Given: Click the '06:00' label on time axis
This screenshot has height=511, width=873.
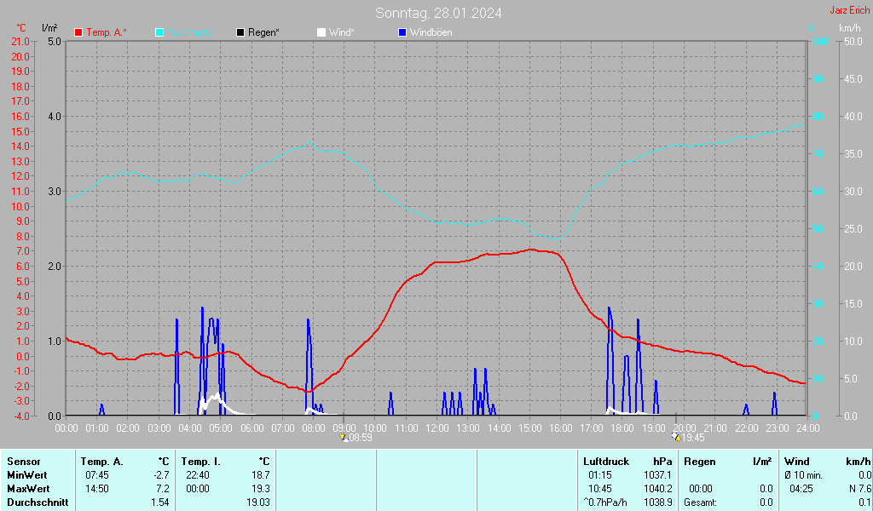Looking at the screenshot, I should pyautogui.click(x=251, y=428).
